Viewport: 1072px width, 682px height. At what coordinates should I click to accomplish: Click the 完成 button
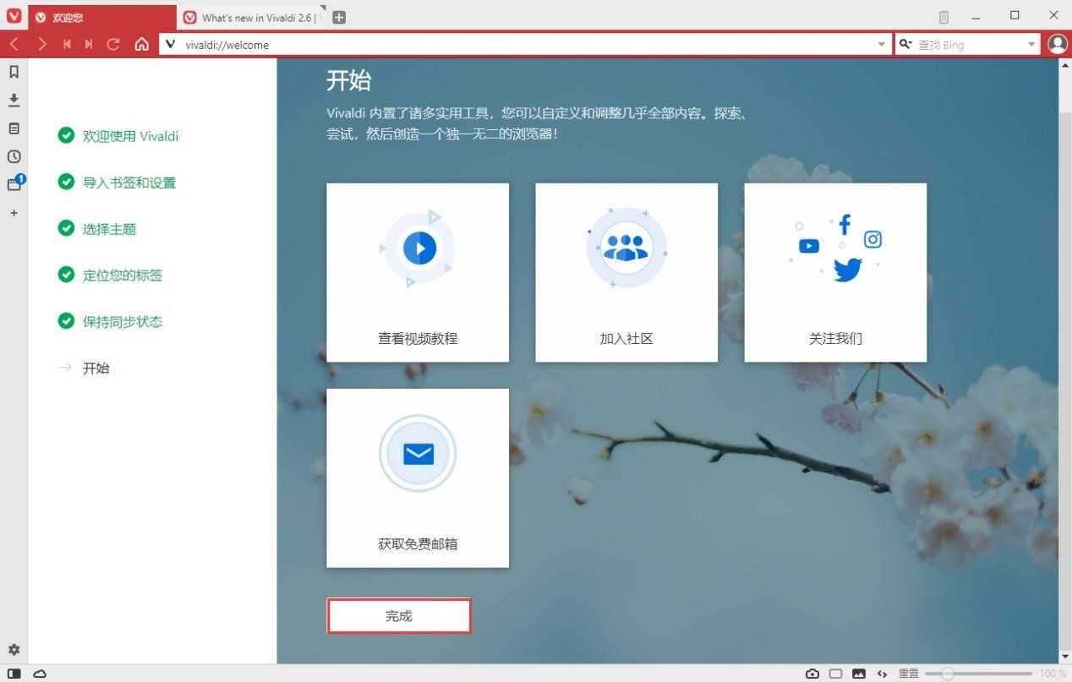point(399,616)
